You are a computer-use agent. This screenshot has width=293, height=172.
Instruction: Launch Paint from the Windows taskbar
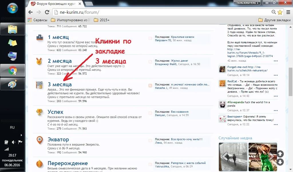(13, 84)
